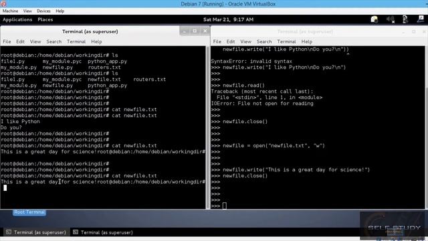Open the Edit menu in right terminal
This screenshot has height=241, width=428.
(x=230, y=42)
